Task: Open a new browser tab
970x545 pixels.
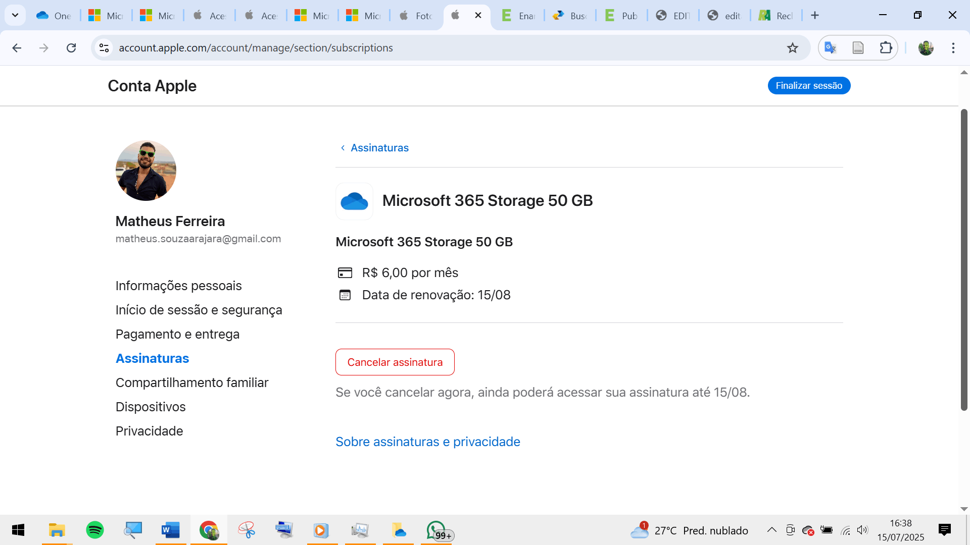Action: [814, 15]
